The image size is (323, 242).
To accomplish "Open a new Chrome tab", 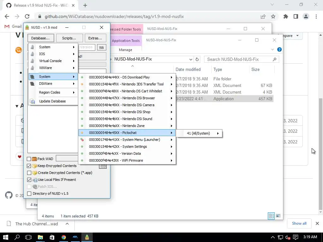I will tap(85, 5).
